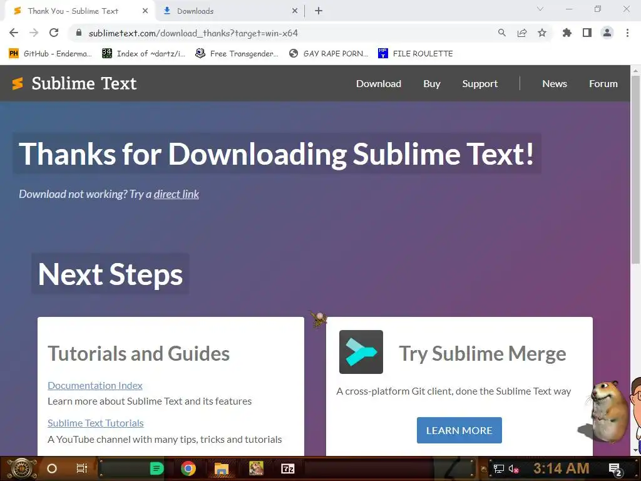Switch to the Downloads tab
This screenshot has width=641, height=481.
click(x=230, y=11)
